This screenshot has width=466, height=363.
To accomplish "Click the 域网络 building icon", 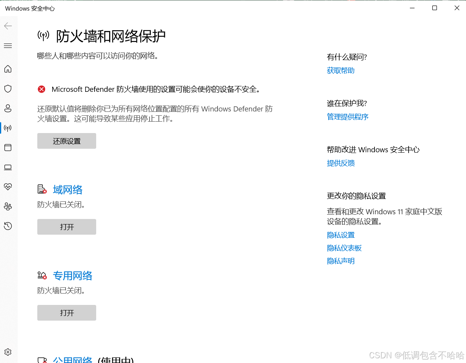I will tap(42, 189).
